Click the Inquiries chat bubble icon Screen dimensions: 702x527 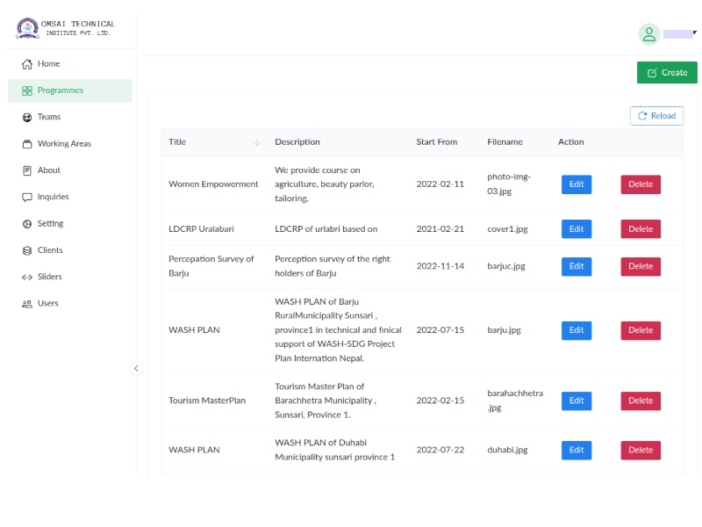point(27,198)
